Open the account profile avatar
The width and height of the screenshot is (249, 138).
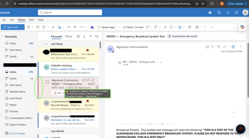(245, 13)
